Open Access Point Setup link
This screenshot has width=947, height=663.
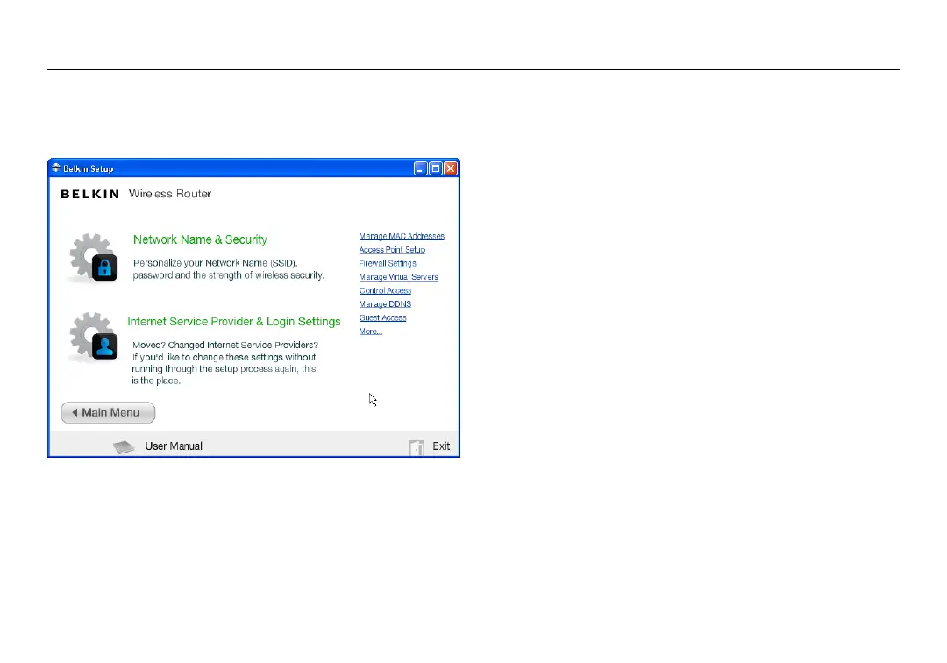coord(392,250)
